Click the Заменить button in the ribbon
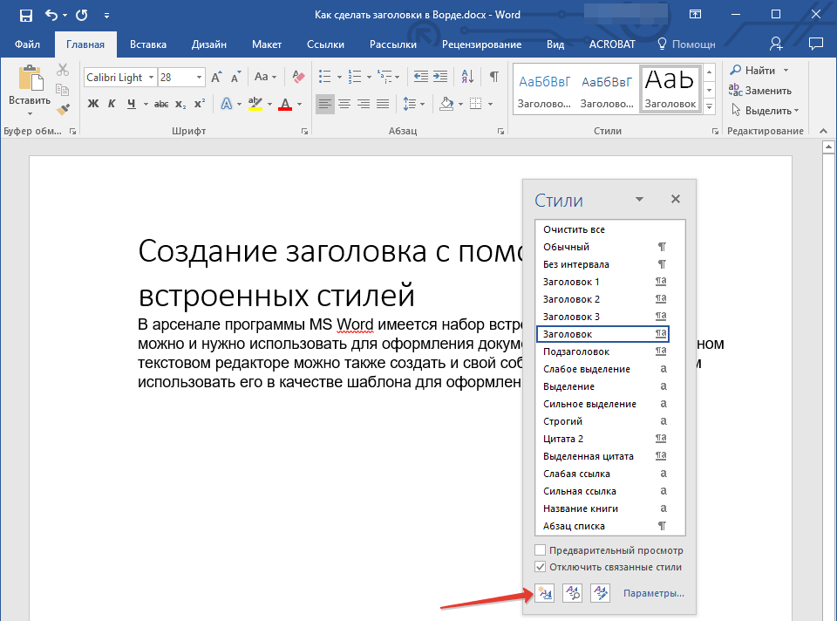Image resolution: width=837 pixels, height=621 pixels. [761, 90]
